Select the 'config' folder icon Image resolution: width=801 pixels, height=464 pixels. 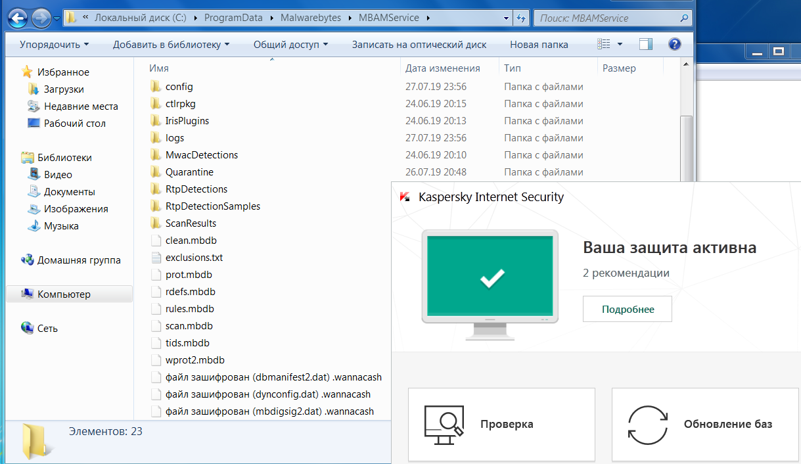[x=155, y=87]
